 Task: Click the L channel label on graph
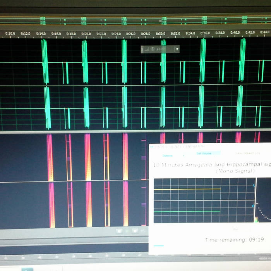point(254,186)
